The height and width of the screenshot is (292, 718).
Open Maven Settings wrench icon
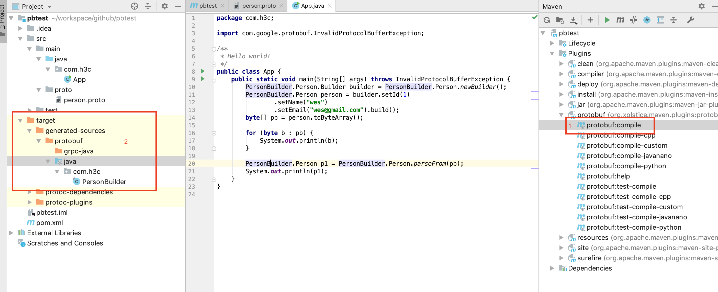pyautogui.click(x=690, y=20)
